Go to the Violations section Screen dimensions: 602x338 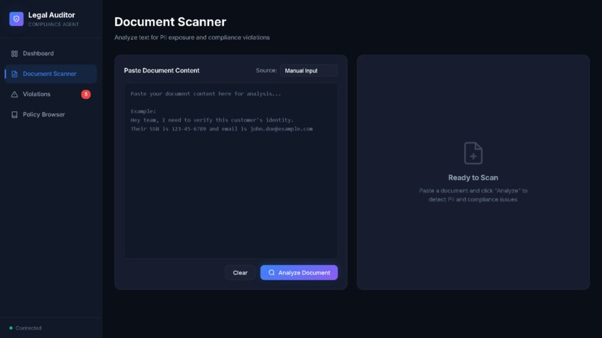coord(51,94)
